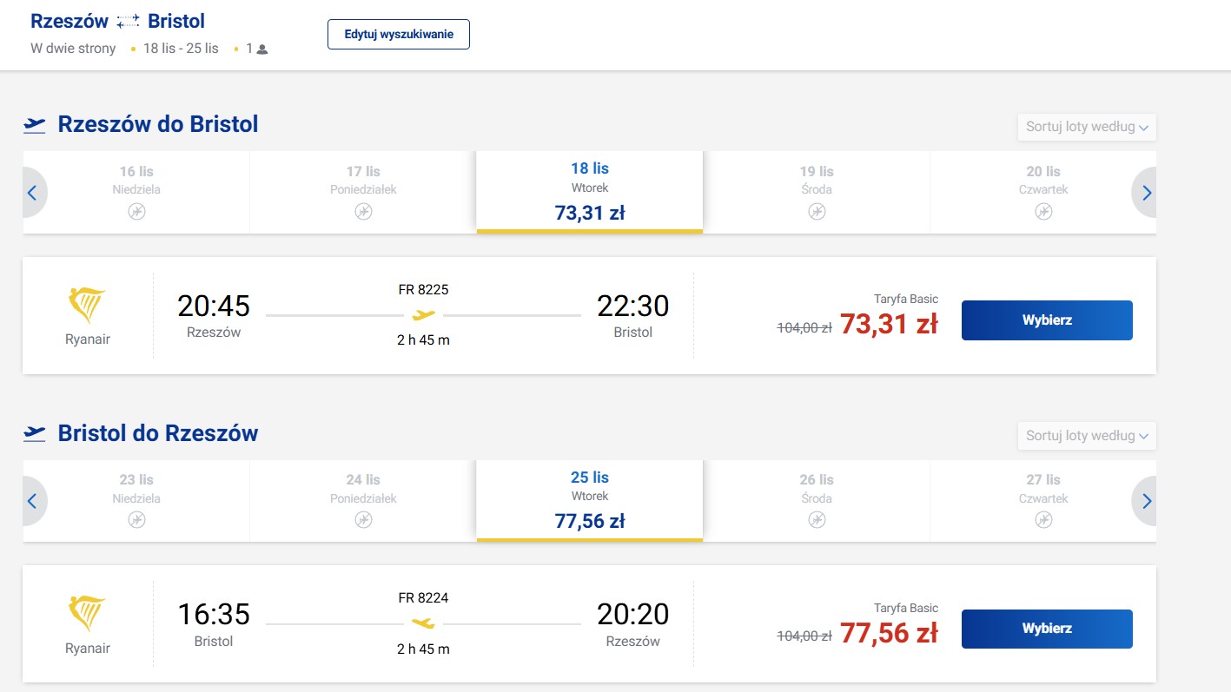Click the Ryanair logo on flight FR 8225
The height and width of the screenshot is (692, 1231).
click(x=87, y=306)
